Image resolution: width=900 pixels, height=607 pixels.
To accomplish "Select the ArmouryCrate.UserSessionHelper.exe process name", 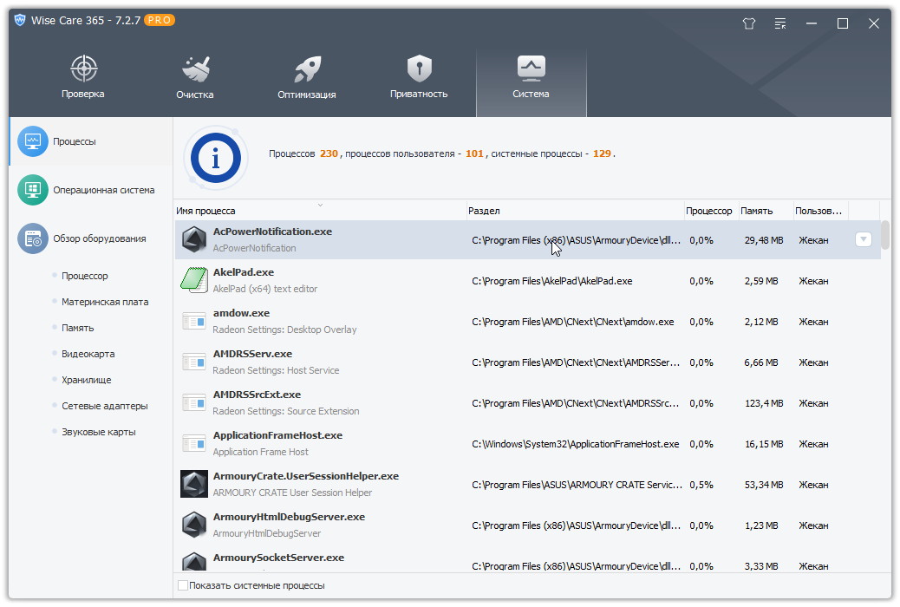I will (306, 476).
